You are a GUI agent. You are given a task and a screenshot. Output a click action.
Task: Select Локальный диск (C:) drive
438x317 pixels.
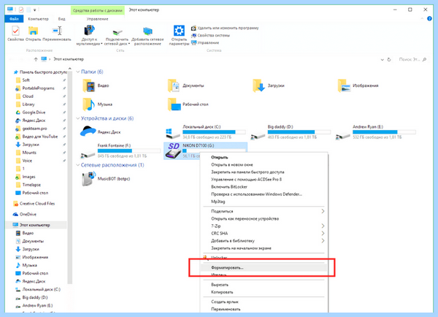[x=206, y=132]
